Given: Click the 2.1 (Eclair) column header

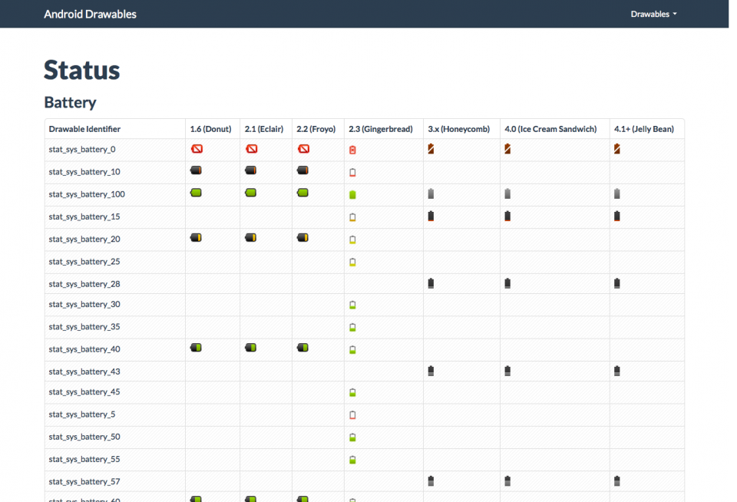Looking at the screenshot, I should click(x=264, y=129).
